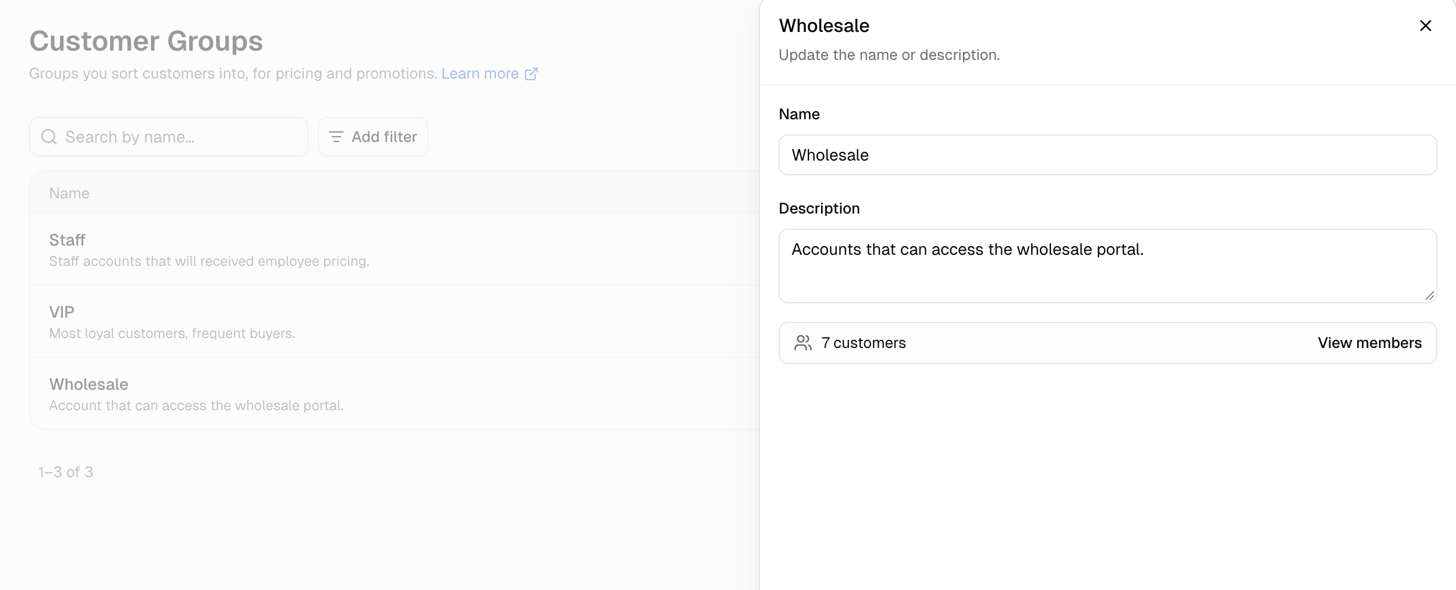Select the Staff group row
The width and height of the screenshot is (1456, 590).
coord(395,250)
